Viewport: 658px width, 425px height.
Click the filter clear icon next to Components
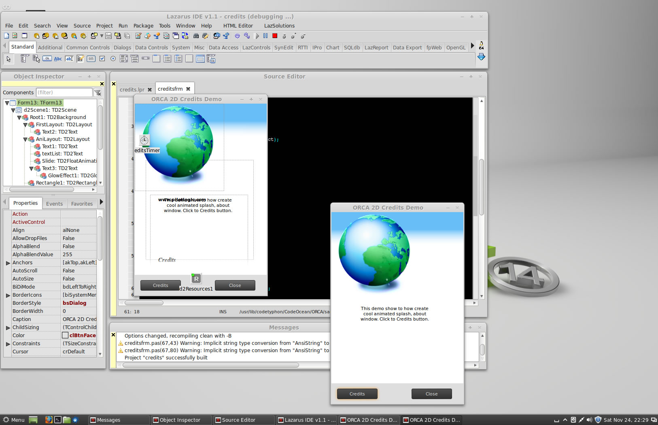(x=98, y=93)
